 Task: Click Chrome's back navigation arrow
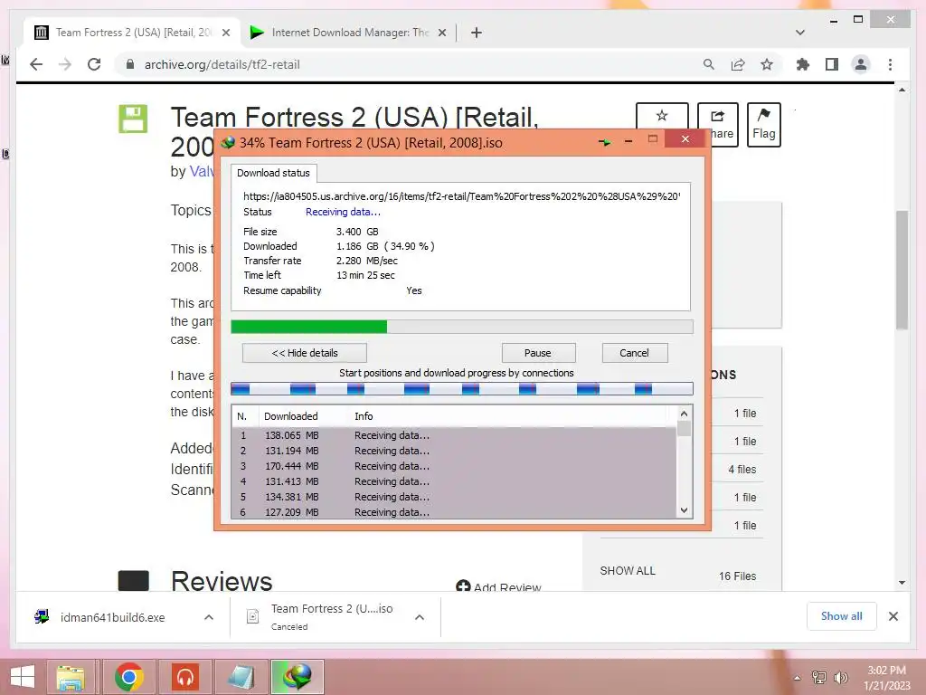pyautogui.click(x=36, y=64)
